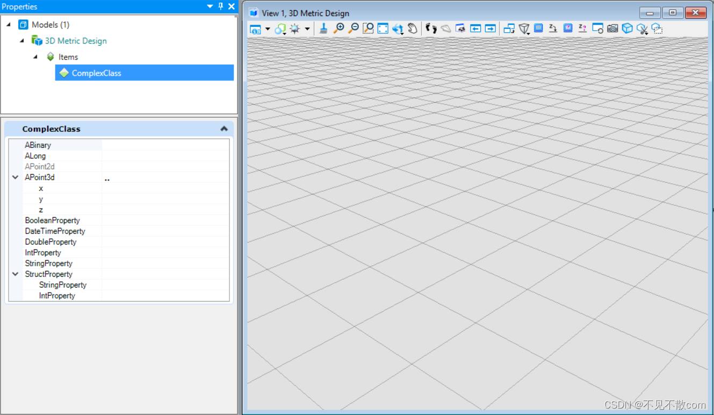Collapse the Items tree node
This screenshot has height=415, width=714.
35,57
